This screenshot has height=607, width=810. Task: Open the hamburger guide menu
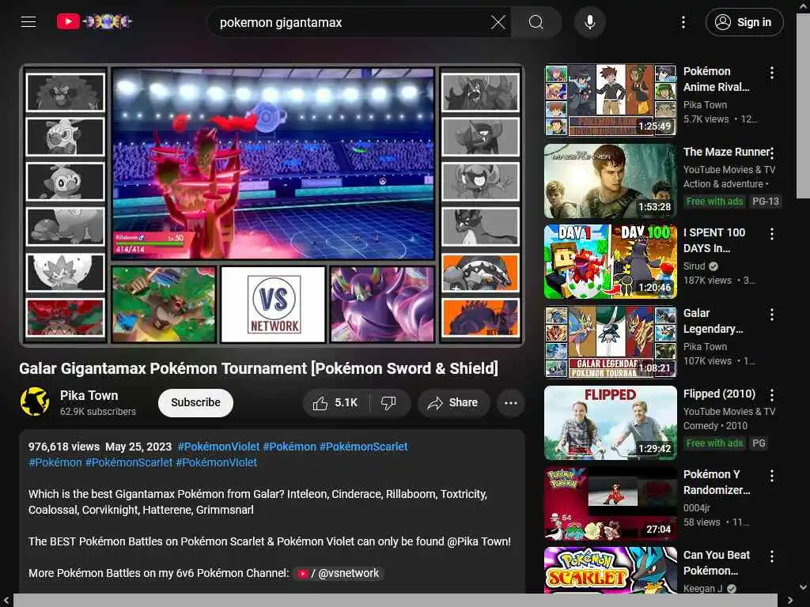click(28, 21)
